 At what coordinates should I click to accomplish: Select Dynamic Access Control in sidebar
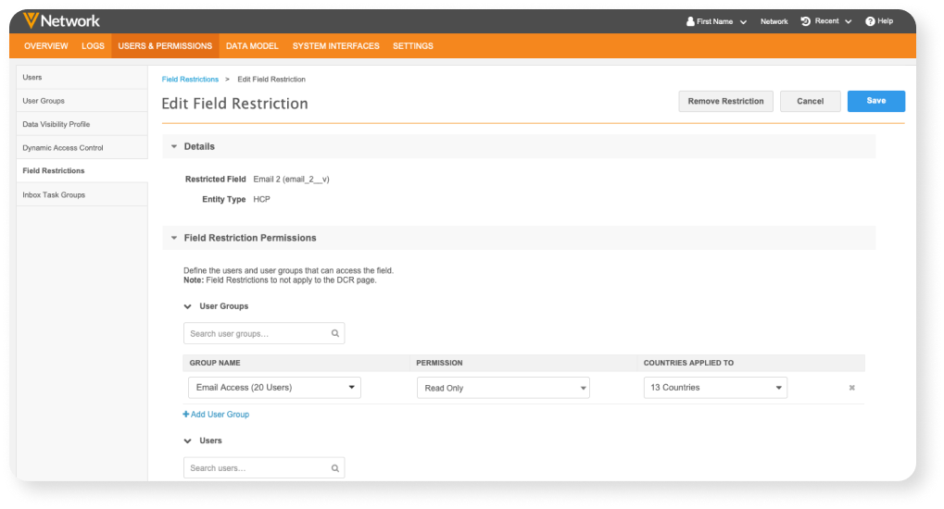[63, 148]
